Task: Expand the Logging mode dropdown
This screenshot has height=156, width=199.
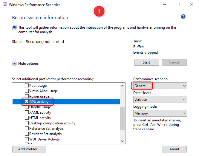Action: coord(160,113)
